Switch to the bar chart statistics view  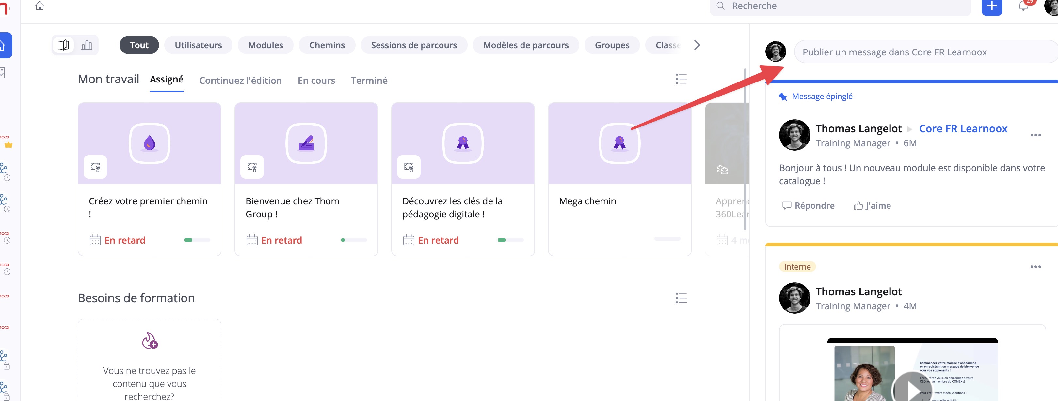87,45
